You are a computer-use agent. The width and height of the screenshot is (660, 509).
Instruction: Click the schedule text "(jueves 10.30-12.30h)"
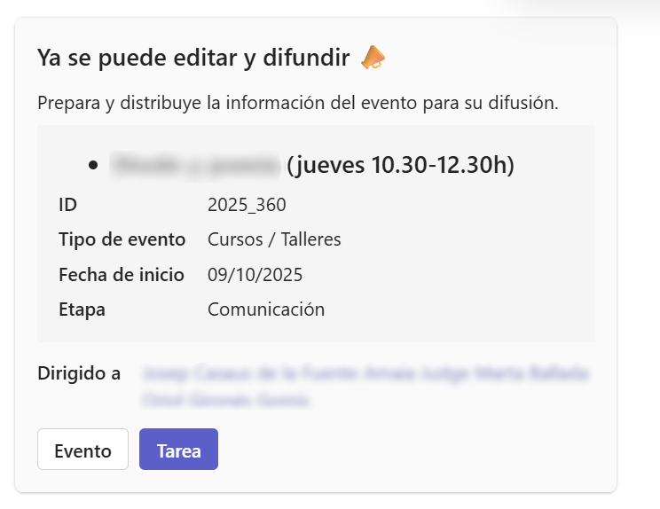click(400, 165)
